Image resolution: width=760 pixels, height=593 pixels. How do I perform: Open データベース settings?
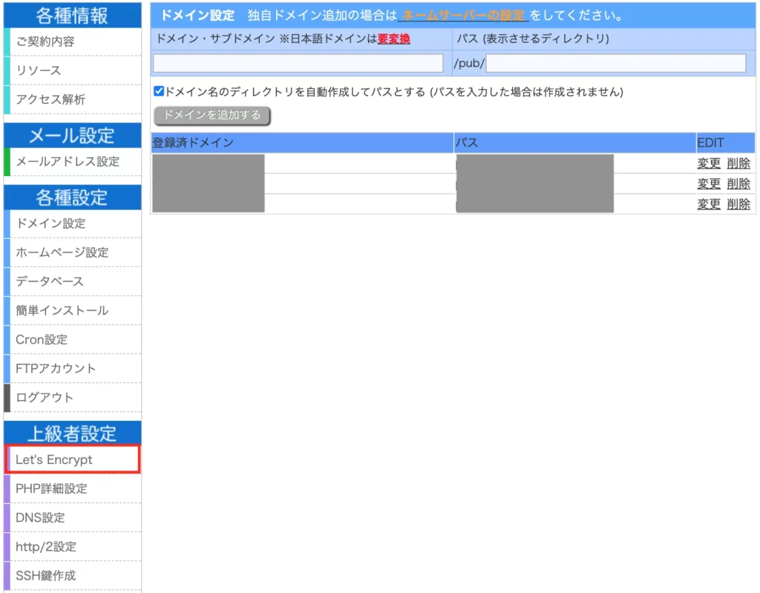(50, 281)
